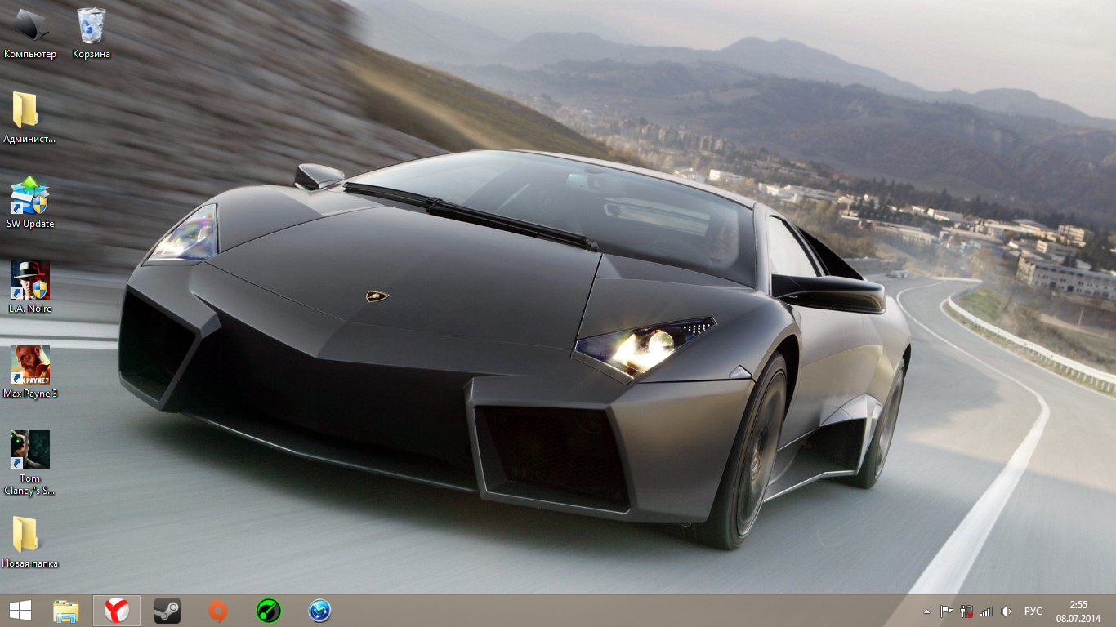
Task: Change the РУС input language
Action: click(x=1033, y=611)
